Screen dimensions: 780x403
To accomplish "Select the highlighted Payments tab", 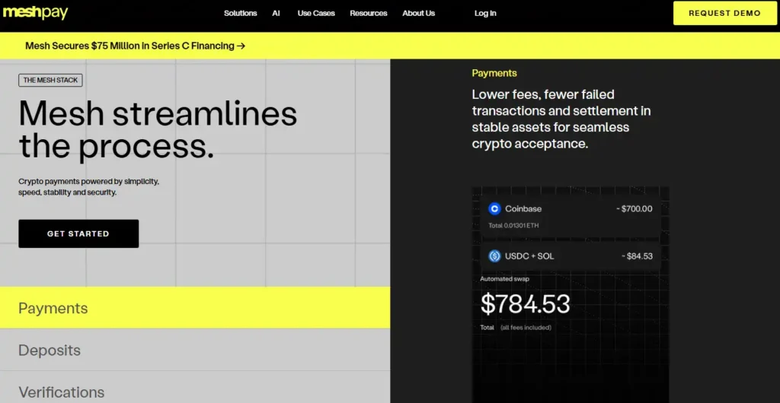I will pyautogui.click(x=53, y=308).
